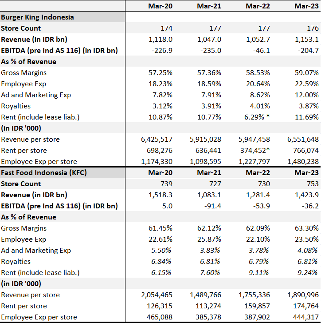This screenshot has width=321, height=323.
Task: Click ad and marketing 12.00%
Action: [307, 95]
